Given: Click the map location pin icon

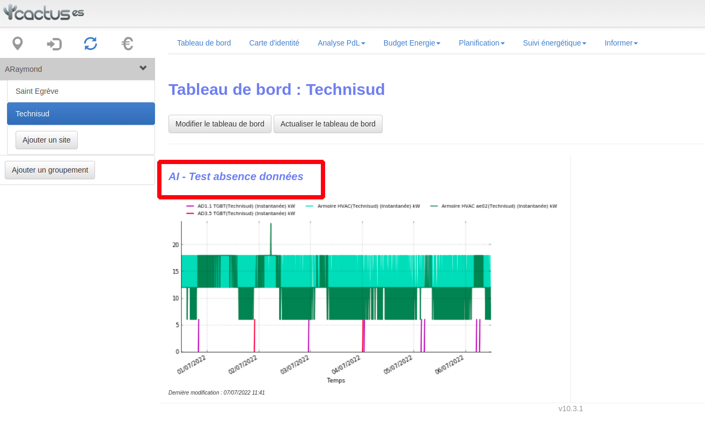Looking at the screenshot, I should (18, 43).
